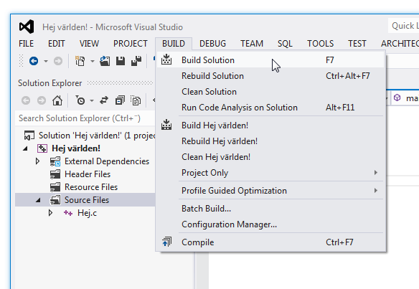Click Solution Explorer Forward button
The width and height of the screenshot is (419, 289).
coord(42,100)
